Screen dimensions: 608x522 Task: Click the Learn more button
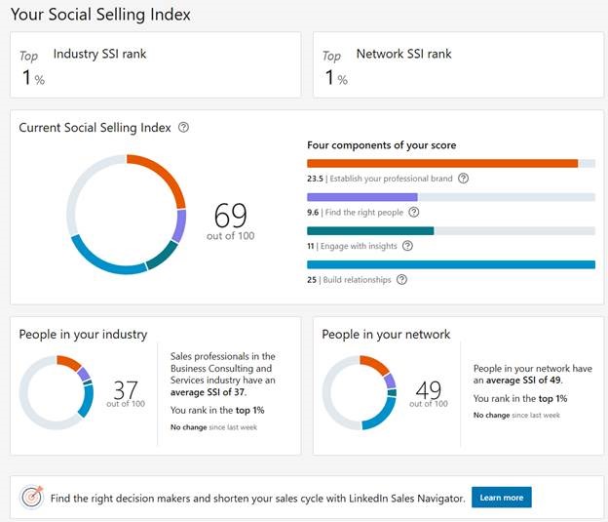click(502, 498)
